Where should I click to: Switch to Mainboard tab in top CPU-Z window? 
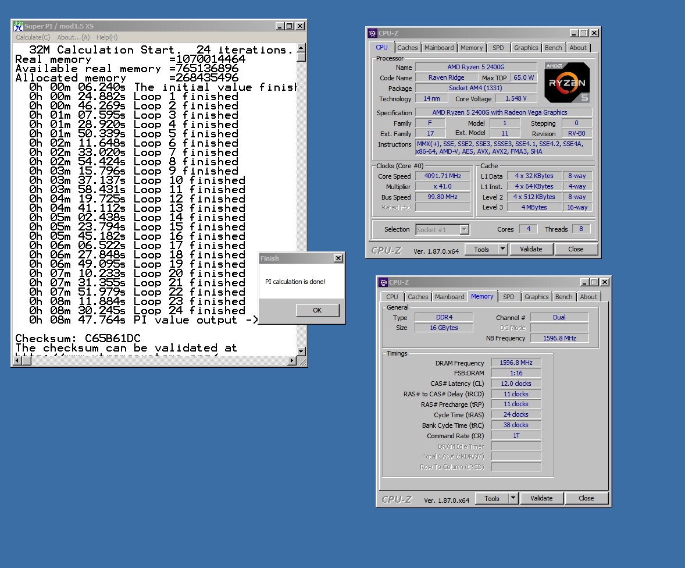[x=439, y=48]
